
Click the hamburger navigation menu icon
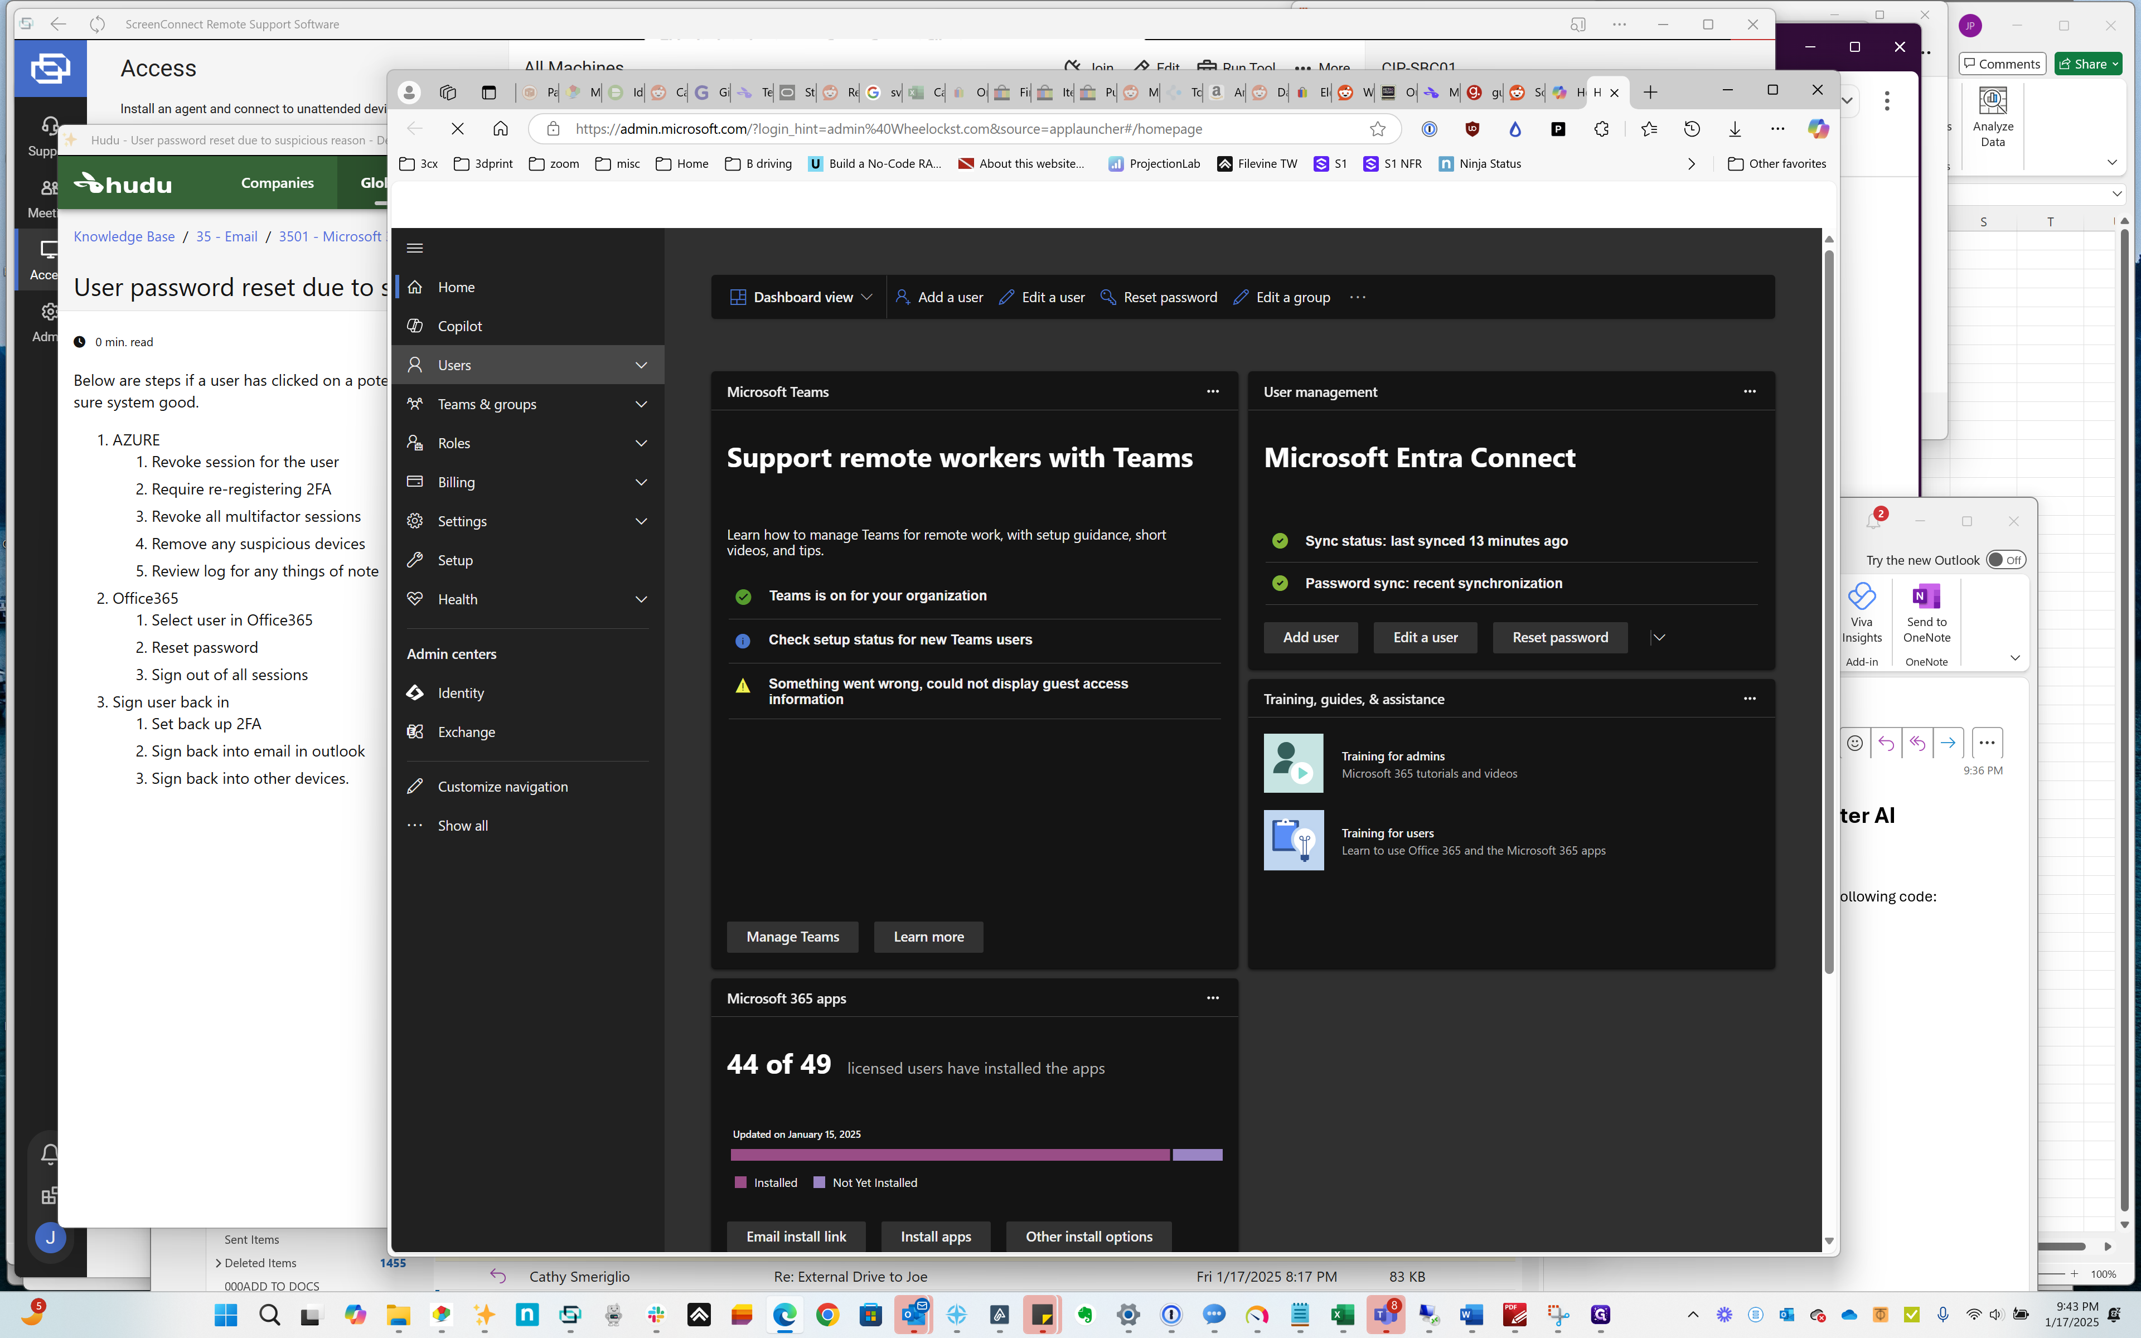415,248
